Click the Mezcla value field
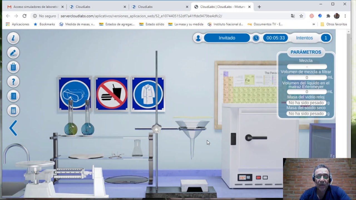 pos(307,67)
